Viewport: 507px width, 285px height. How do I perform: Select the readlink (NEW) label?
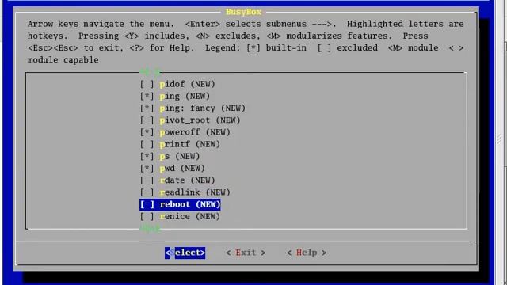click(x=195, y=192)
